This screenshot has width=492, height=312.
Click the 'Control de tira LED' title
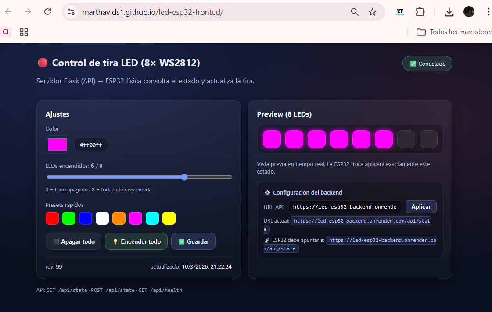[x=126, y=63]
